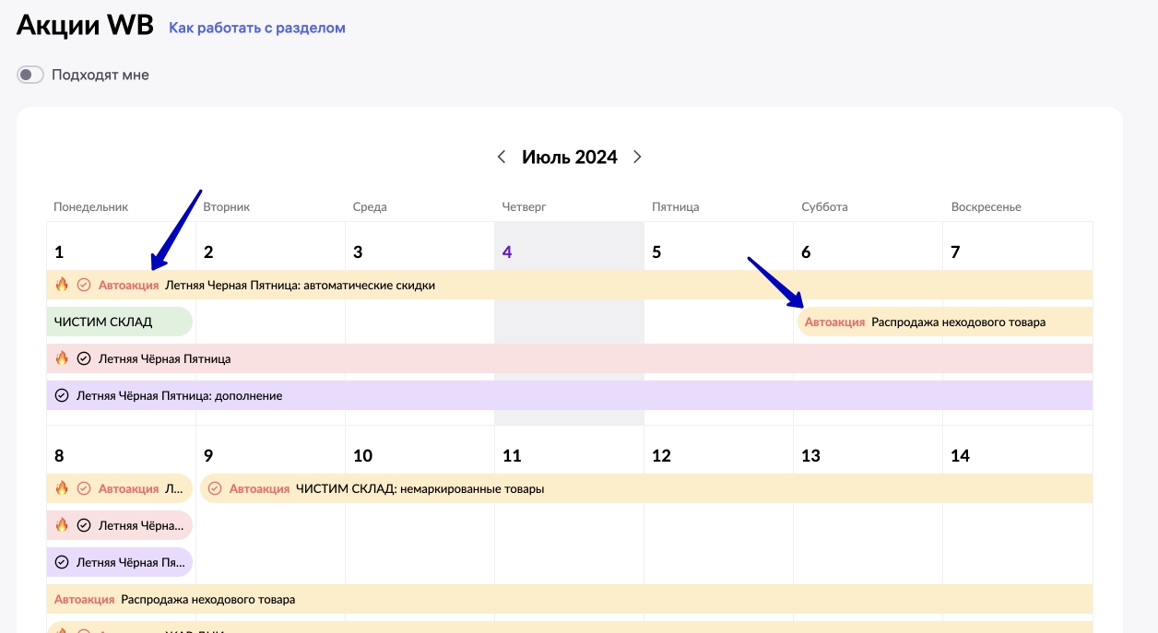Click fire icon on full-week pink 'Летняя Чёрная Пятница'
The width and height of the screenshot is (1158, 633).
point(62,358)
